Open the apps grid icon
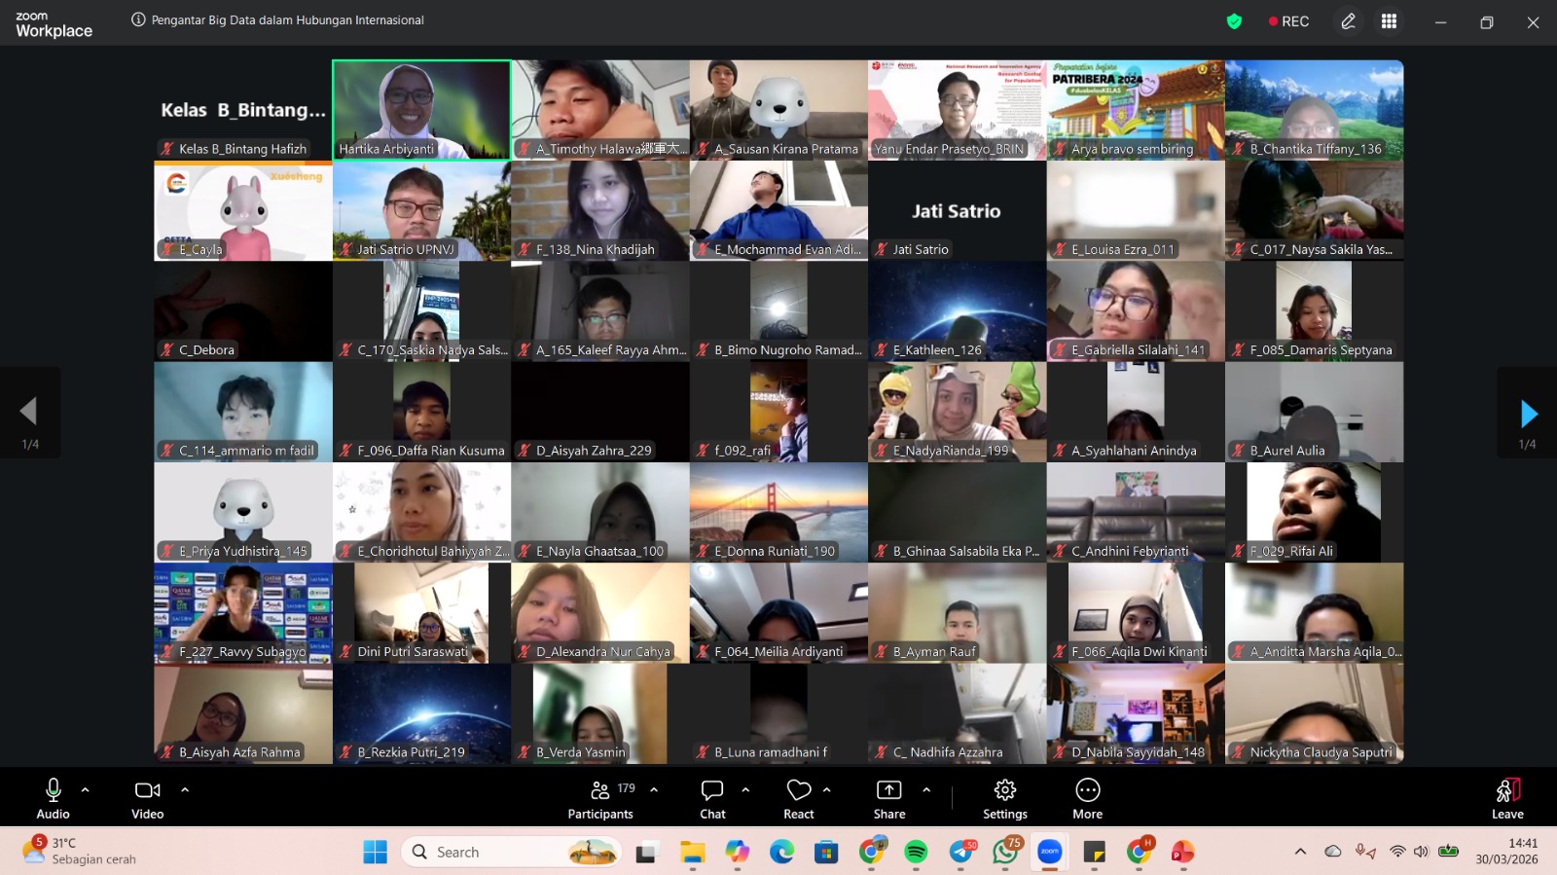 coord(1389,21)
